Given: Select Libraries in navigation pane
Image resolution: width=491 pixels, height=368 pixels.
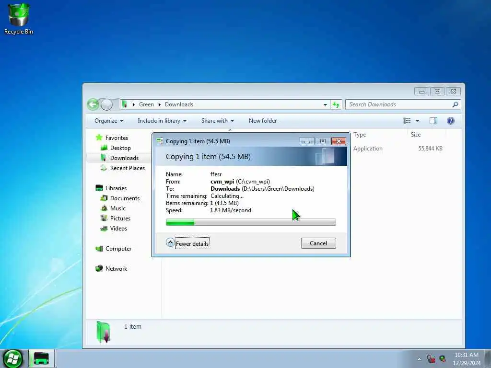Looking at the screenshot, I should pos(116,188).
